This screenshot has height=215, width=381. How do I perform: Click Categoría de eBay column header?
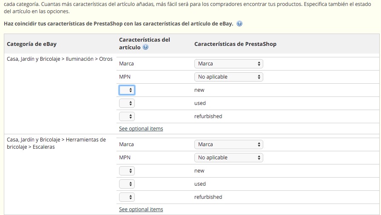[31, 44]
